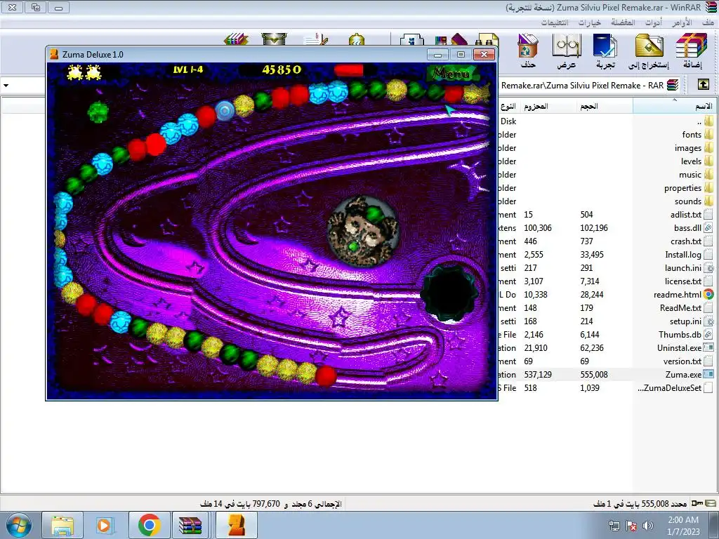Select the 'music' folder name

[690, 175]
